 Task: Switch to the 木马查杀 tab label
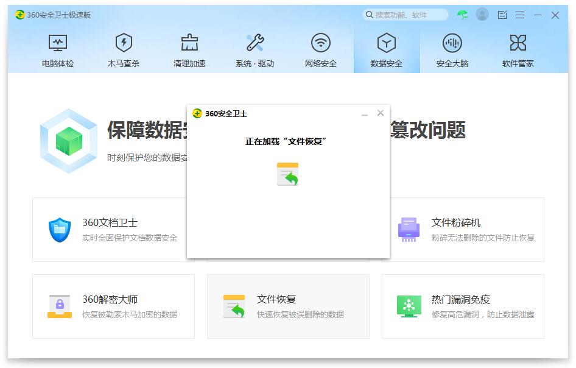[x=124, y=63]
